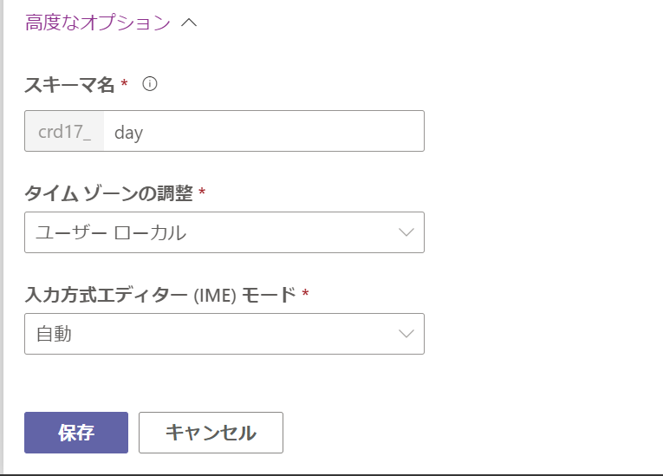663x476 pixels.
Task: Open the info icon next to スキーマ名
Action: coord(149,84)
